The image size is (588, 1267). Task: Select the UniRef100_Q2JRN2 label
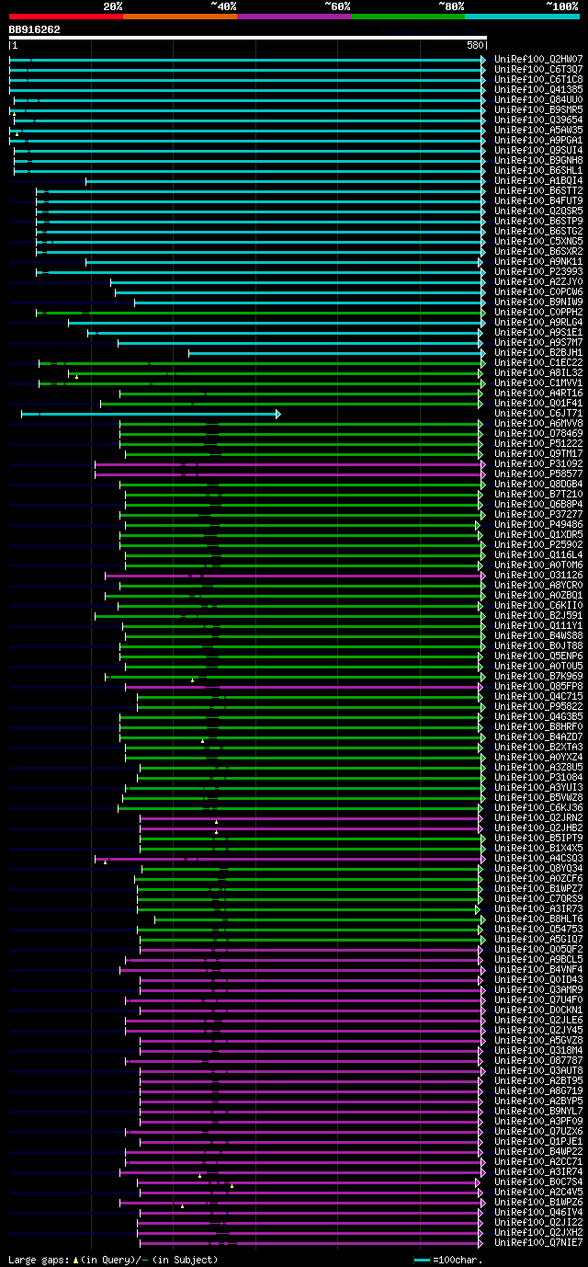click(x=538, y=817)
